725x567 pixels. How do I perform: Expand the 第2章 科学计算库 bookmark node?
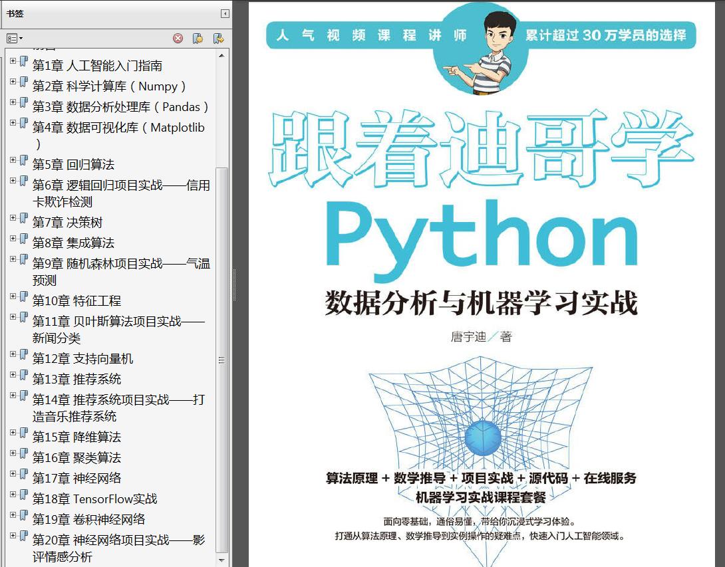(13, 81)
